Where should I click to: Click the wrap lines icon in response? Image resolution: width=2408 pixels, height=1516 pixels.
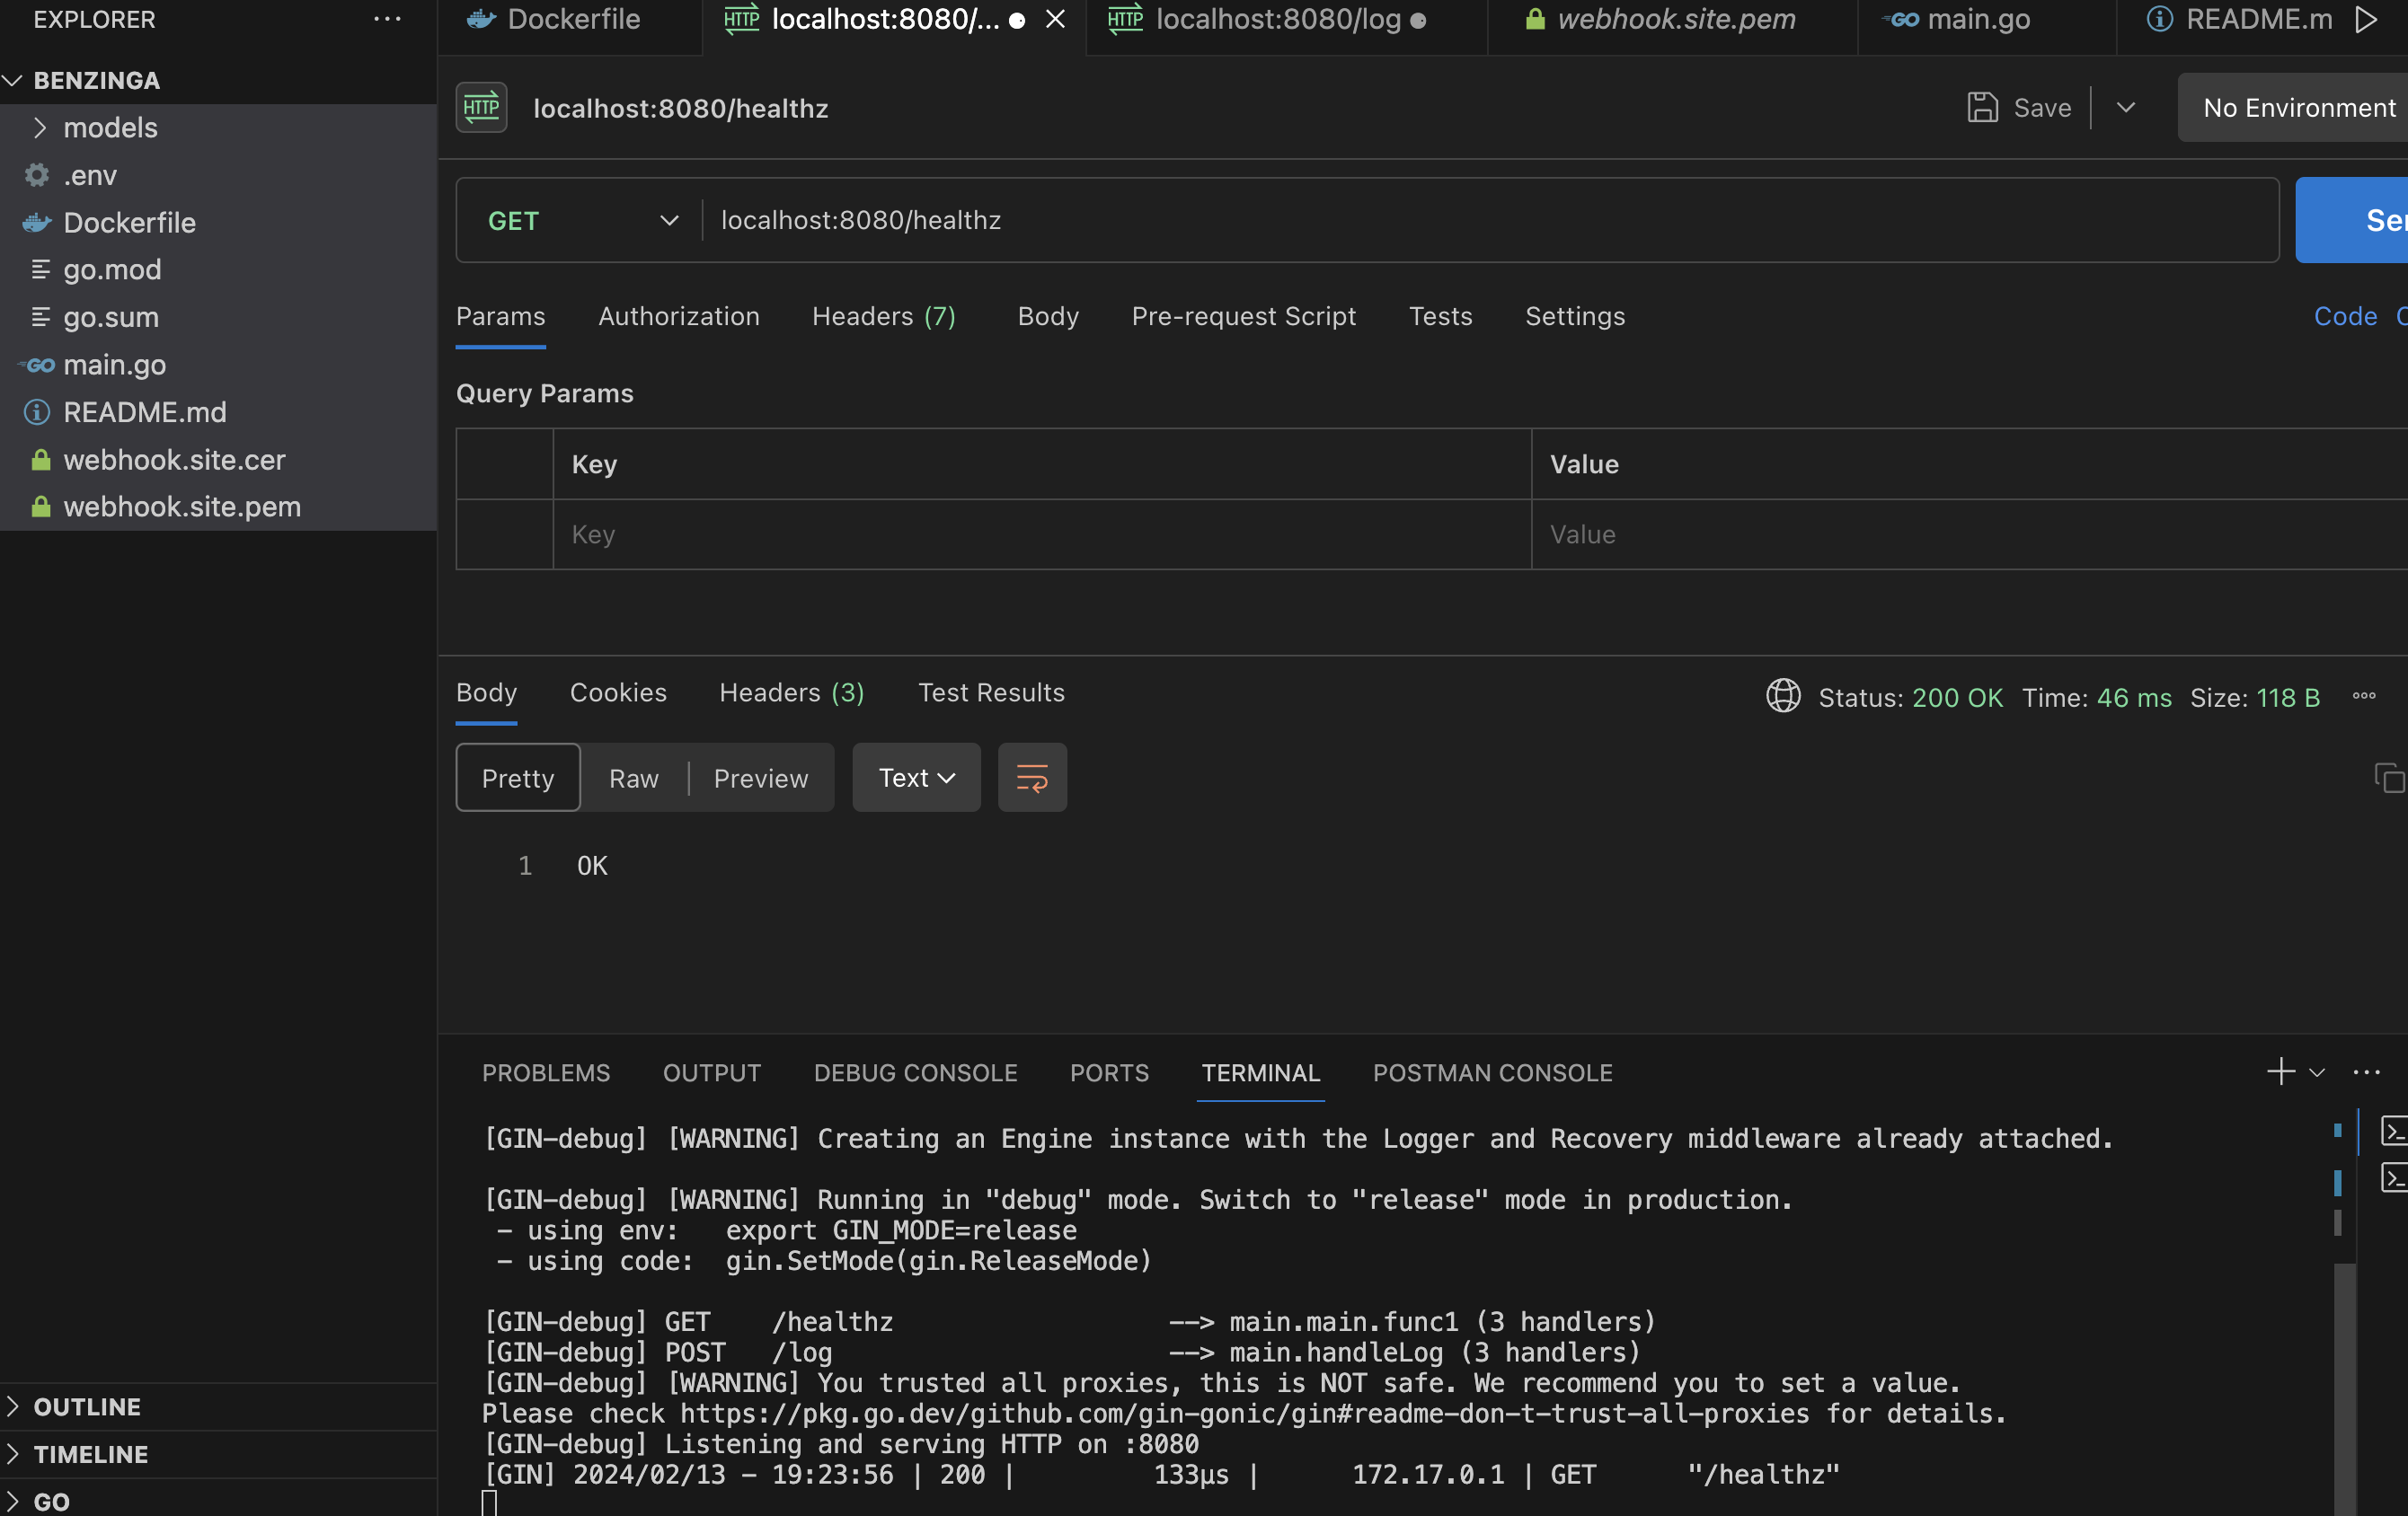1032,778
